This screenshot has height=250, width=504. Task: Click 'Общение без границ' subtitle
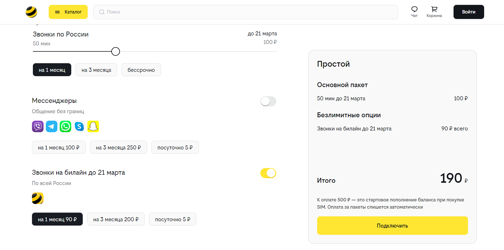pos(58,112)
